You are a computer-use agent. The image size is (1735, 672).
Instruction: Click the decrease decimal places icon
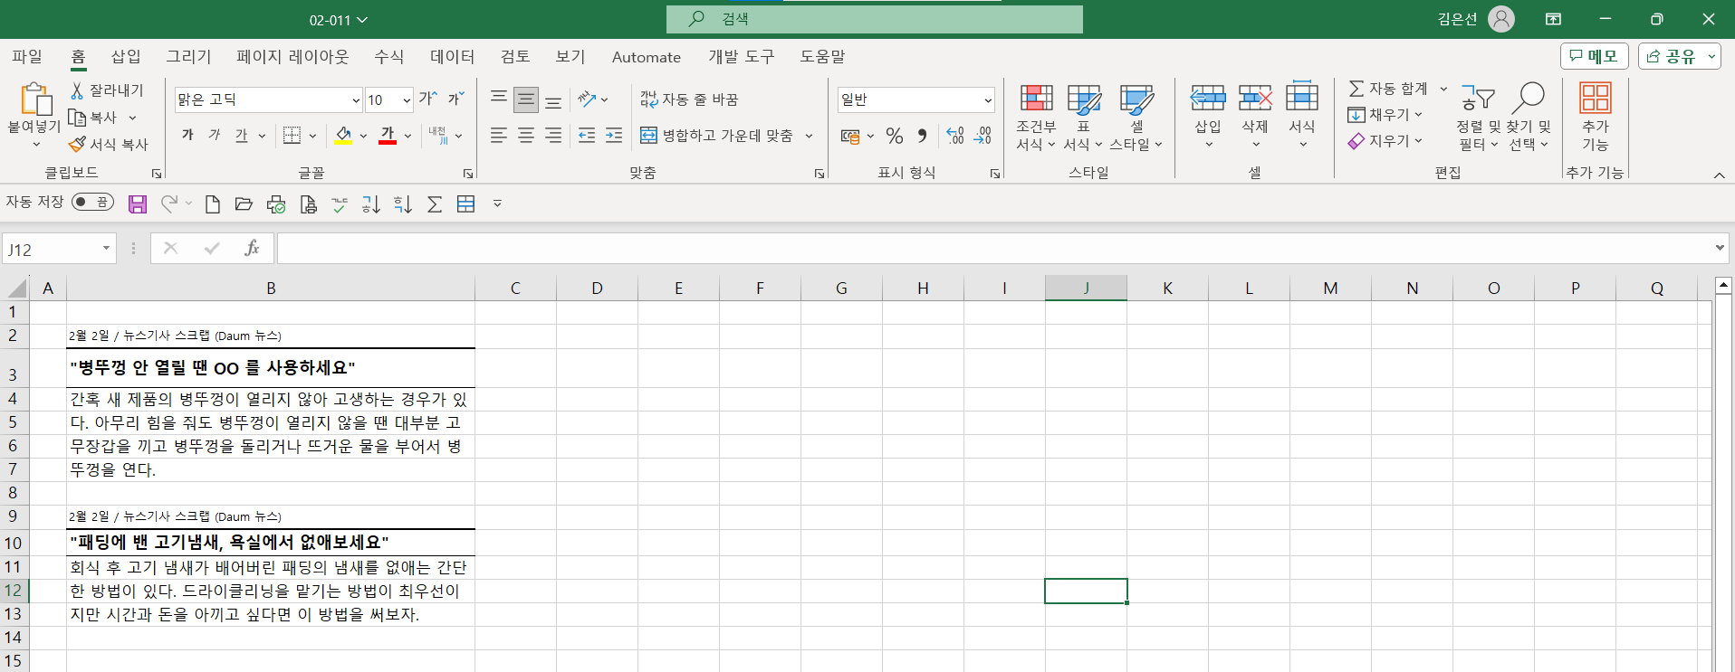point(983,136)
